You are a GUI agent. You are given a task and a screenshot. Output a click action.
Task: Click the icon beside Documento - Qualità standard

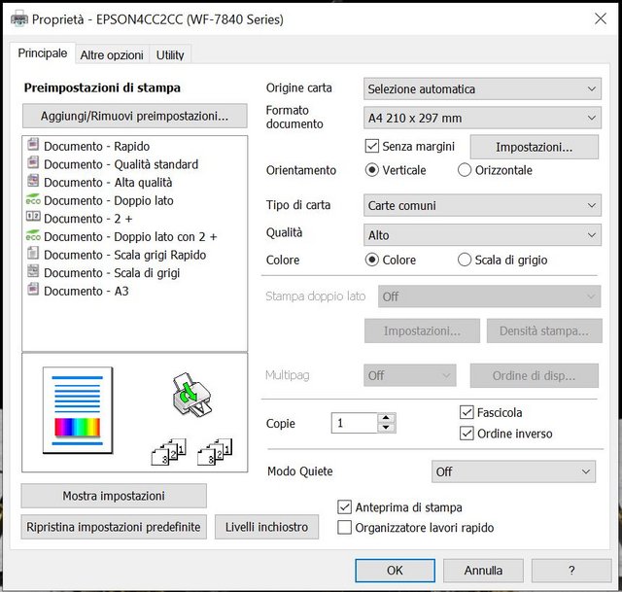(33, 162)
